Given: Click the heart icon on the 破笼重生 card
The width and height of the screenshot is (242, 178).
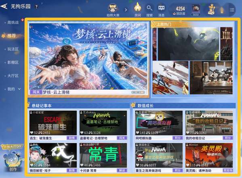Looking at the screenshot, I should click(32, 132).
